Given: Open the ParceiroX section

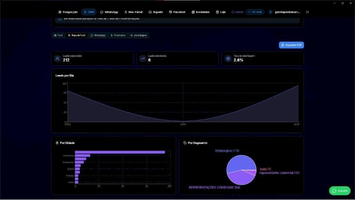Looking at the screenshot, I should click(x=177, y=12).
